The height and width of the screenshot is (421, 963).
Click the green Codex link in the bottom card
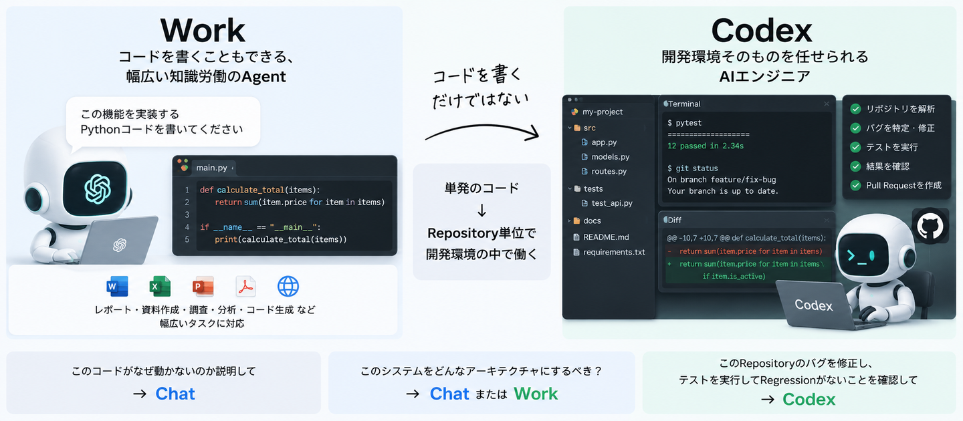coord(809,400)
